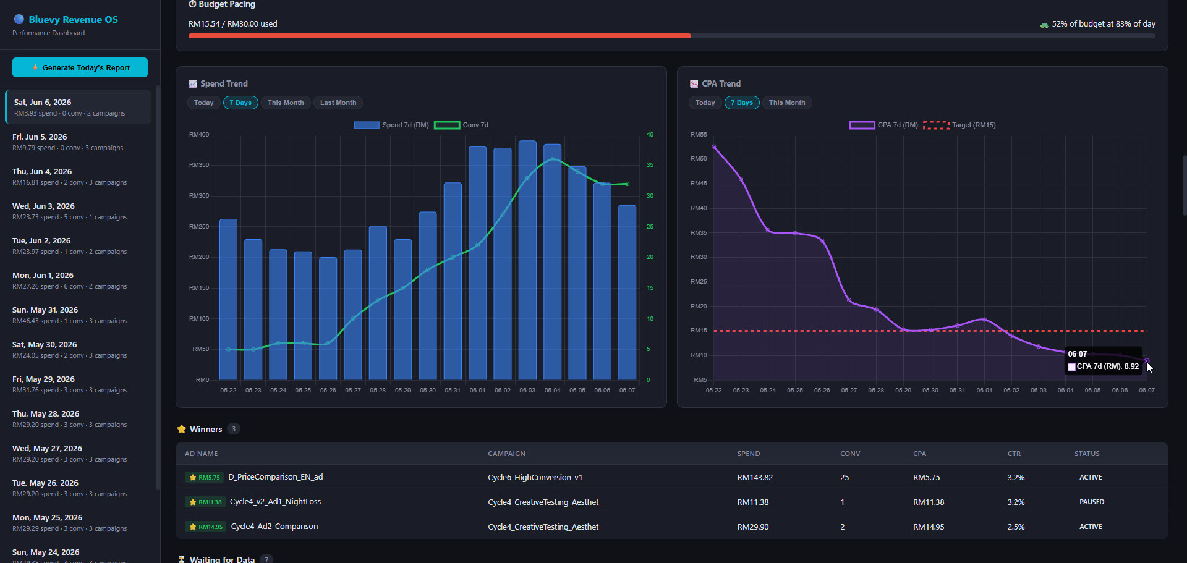Open report for Tue, May 26, 2026
Screen dimensions: 1187x563
click(79, 488)
